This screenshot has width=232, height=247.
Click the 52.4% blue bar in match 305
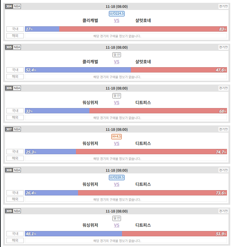pos(78,70)
